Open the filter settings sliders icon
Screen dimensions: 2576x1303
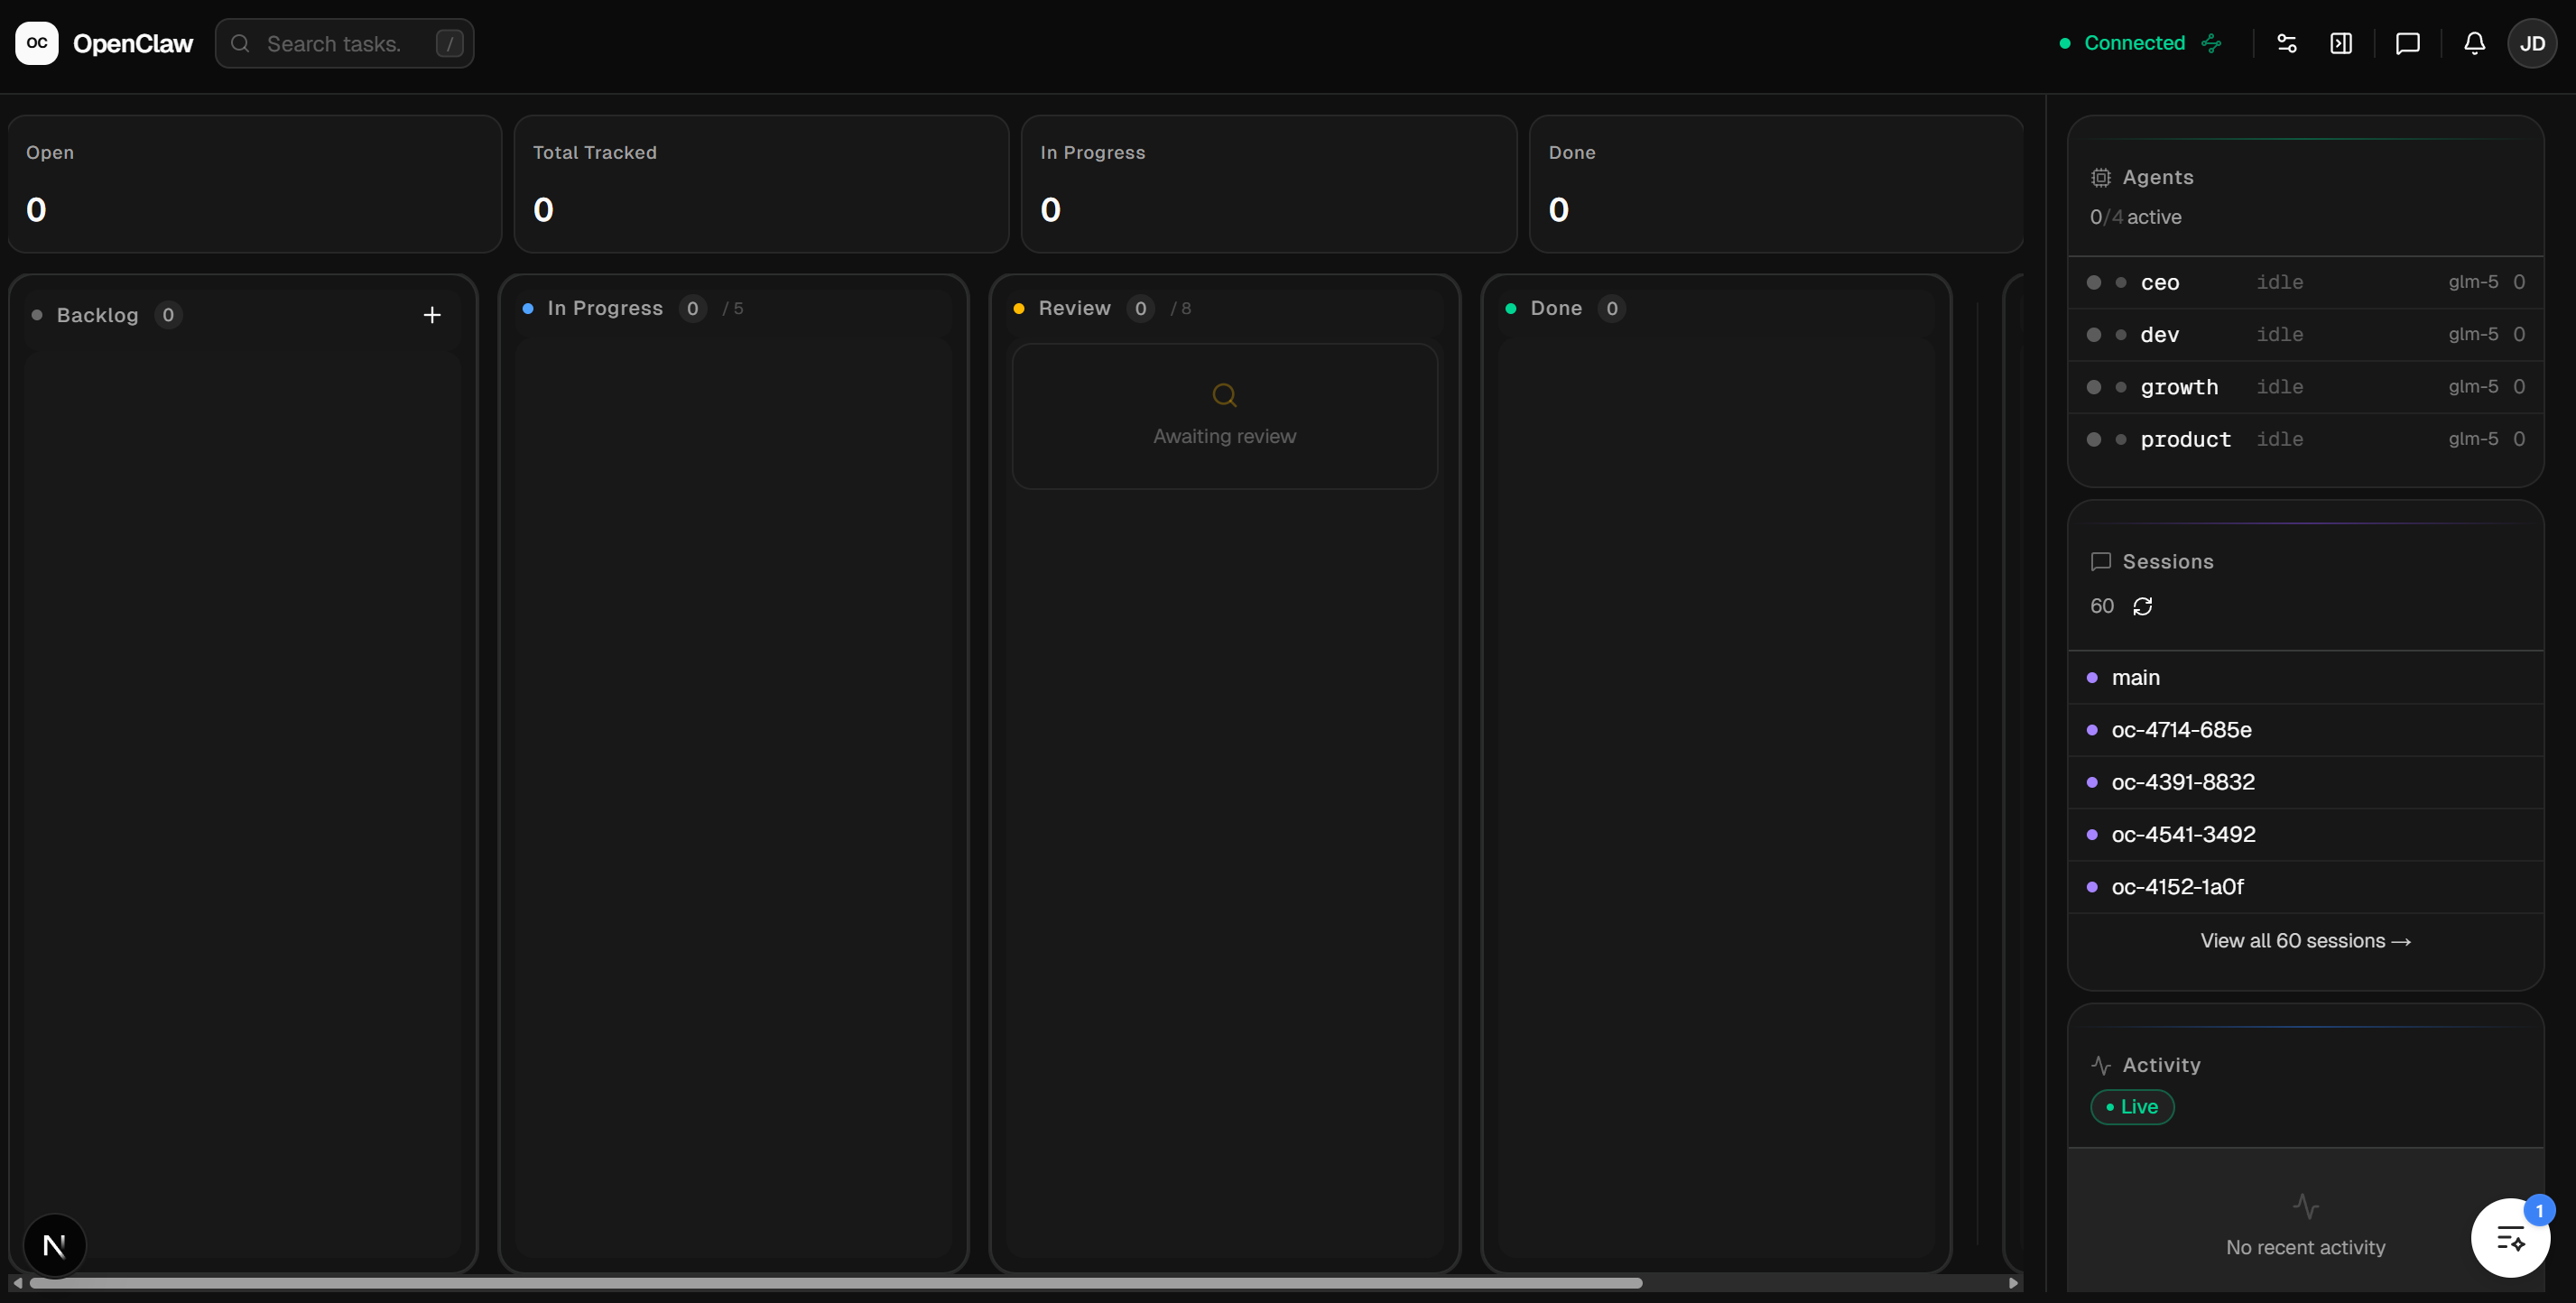pyautogui.click(x=2286, y=43)
